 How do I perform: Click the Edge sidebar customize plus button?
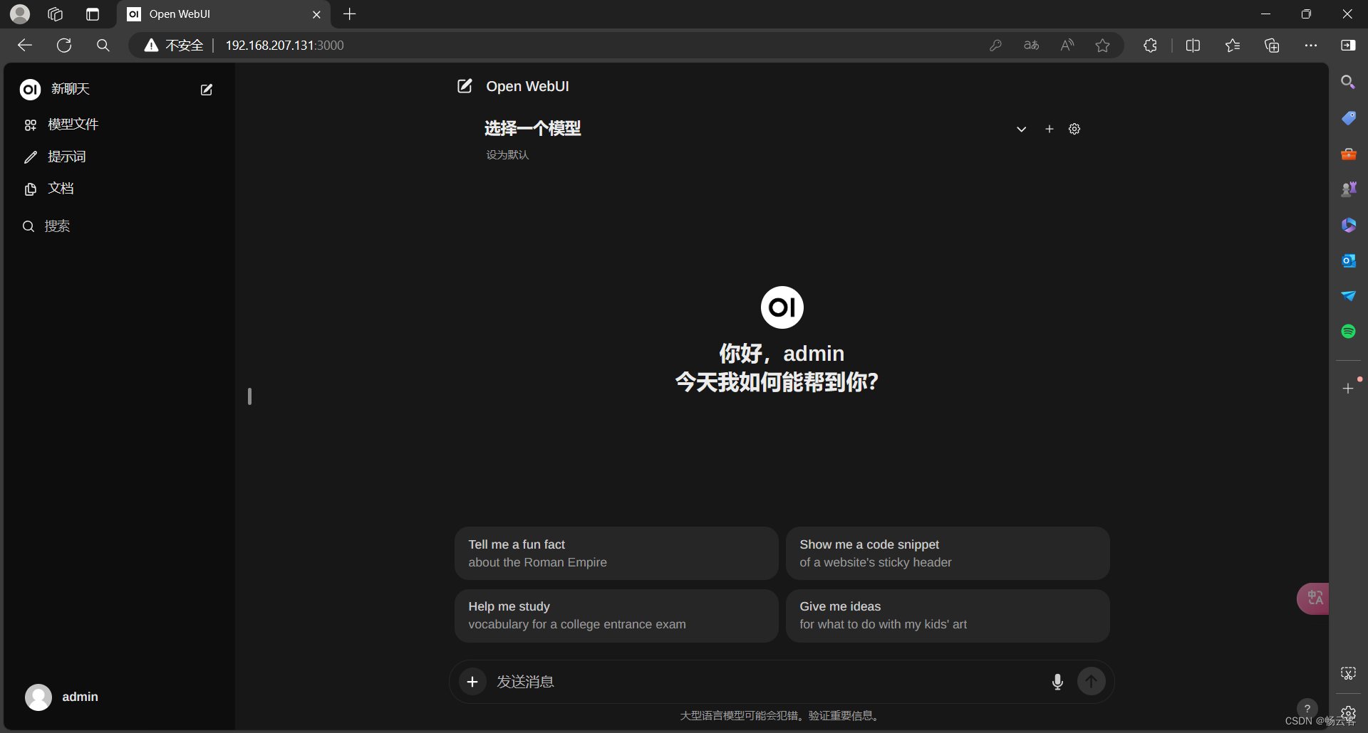coord(1348,389)
